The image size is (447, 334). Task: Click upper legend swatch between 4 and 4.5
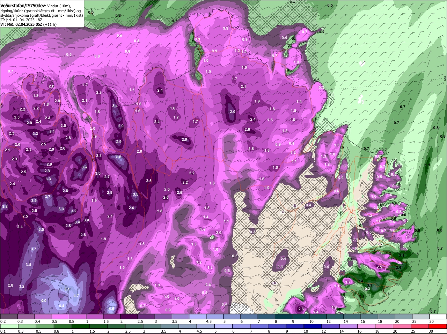(197, 316)
